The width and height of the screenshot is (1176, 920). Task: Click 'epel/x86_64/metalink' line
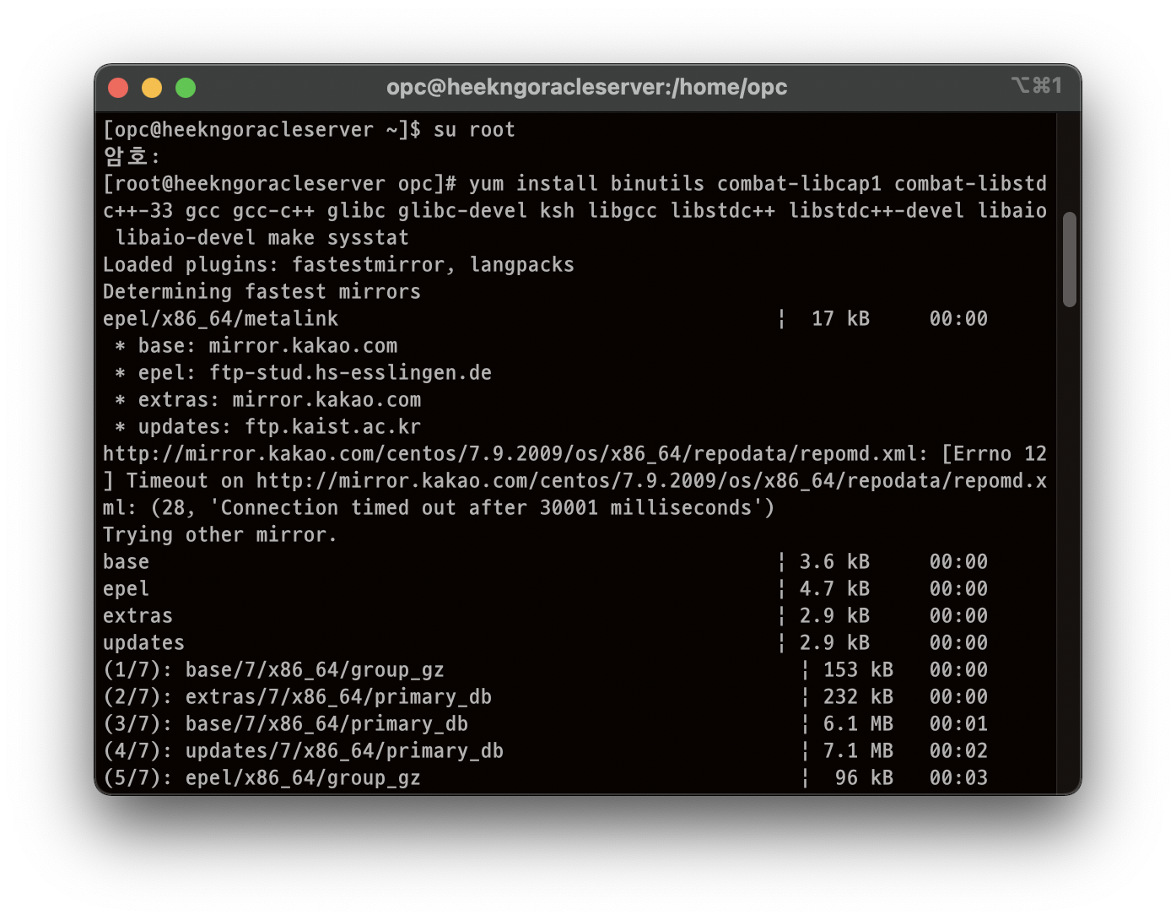220,319
